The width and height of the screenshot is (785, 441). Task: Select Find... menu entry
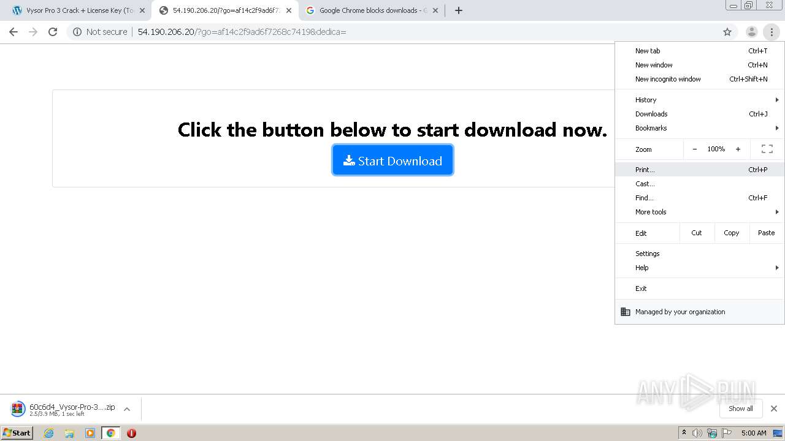700,198
